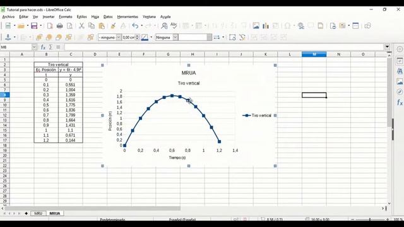Click the Arrow style icon
The width and height of the screenshot is (404, 227).
click(217, 37)
